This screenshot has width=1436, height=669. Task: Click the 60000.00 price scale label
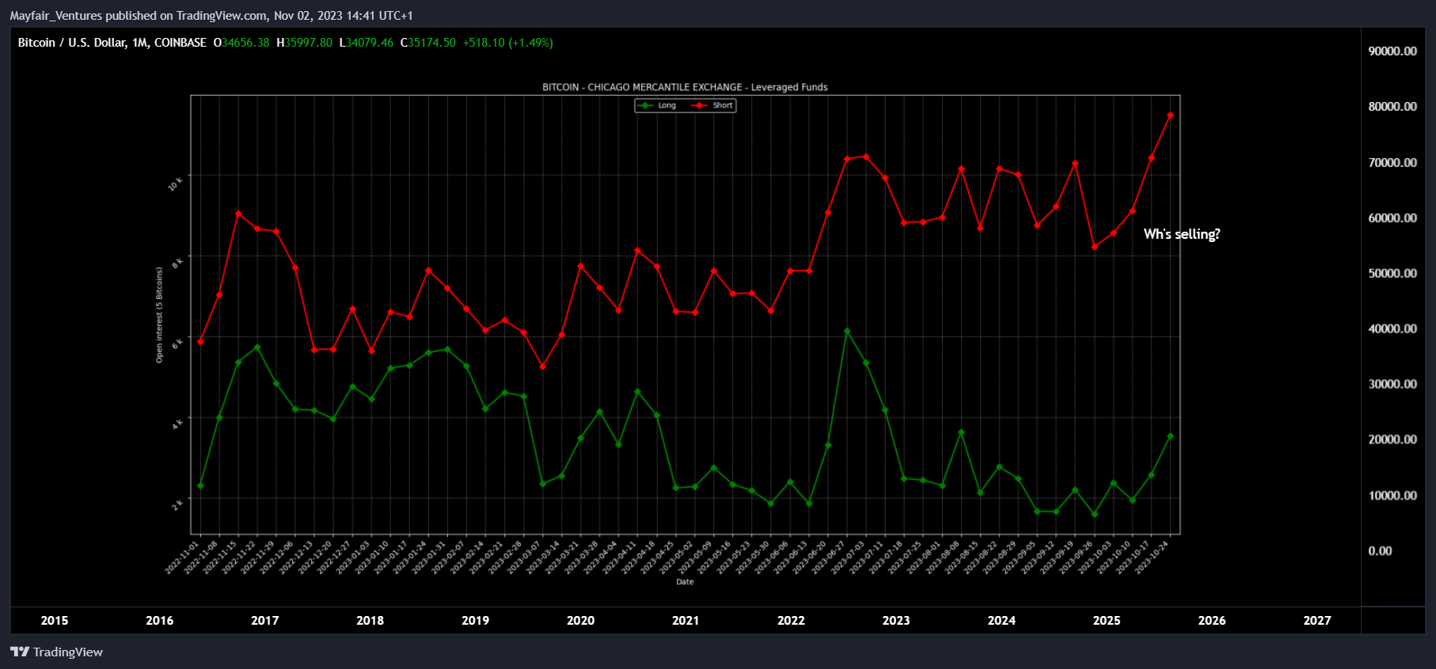pyautogui.click(x=1392, y=218)
